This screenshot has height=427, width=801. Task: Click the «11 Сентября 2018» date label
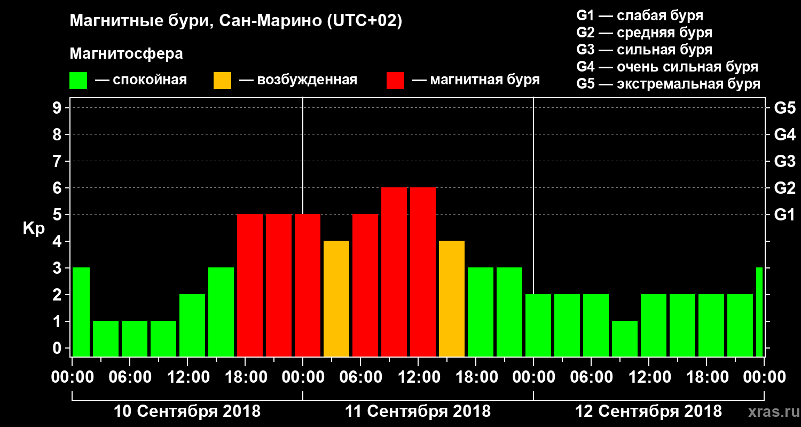pos(418,412)
